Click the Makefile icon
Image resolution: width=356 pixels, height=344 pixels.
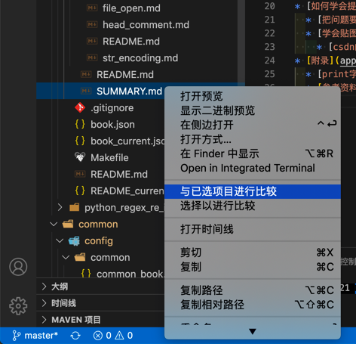pyautogui.click(x=80, y=157)
